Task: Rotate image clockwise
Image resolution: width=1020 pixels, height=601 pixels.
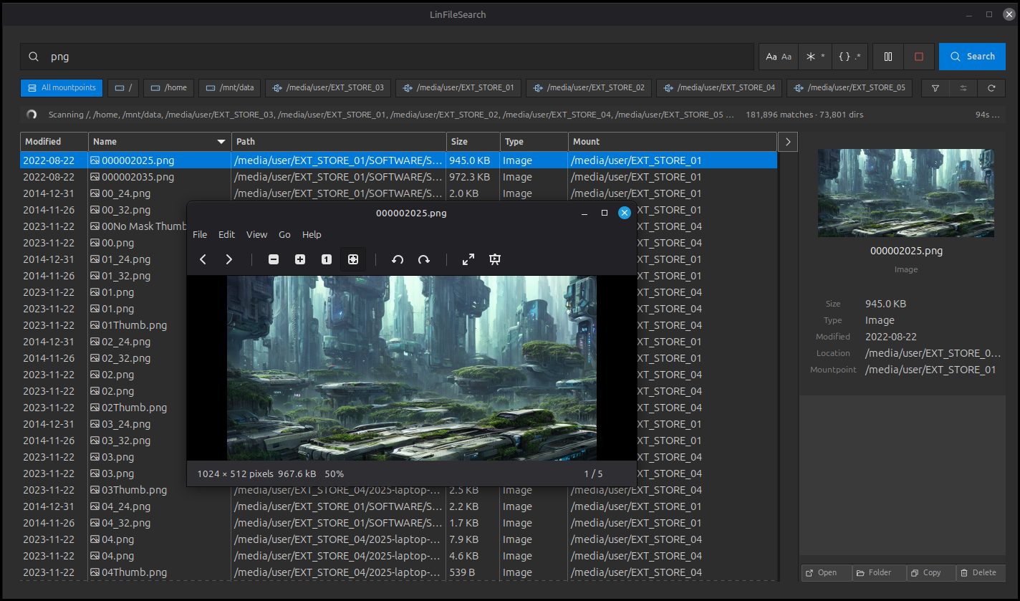Action: pyautogui.click(x=424, y=259)
